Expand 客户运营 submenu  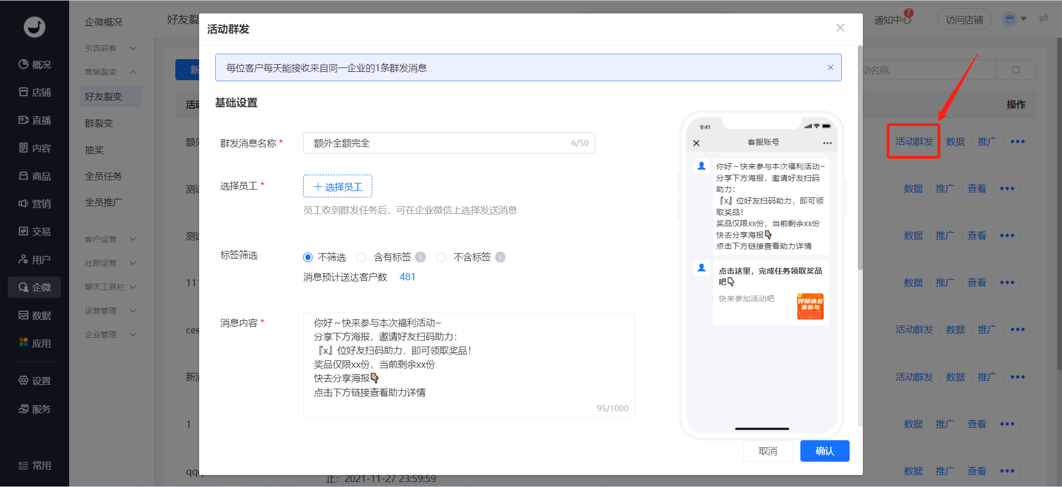(x=111, y=239)
